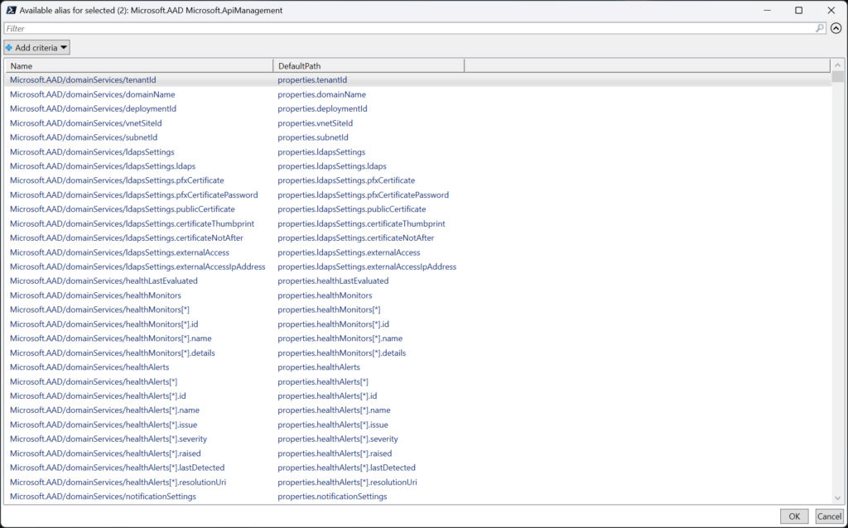The width and height of the screenshot is (848, 528).
Task: Click DefaultPath cell properties.healthAlerts[*].resolutionUri
Action: (x=347, y=482)
